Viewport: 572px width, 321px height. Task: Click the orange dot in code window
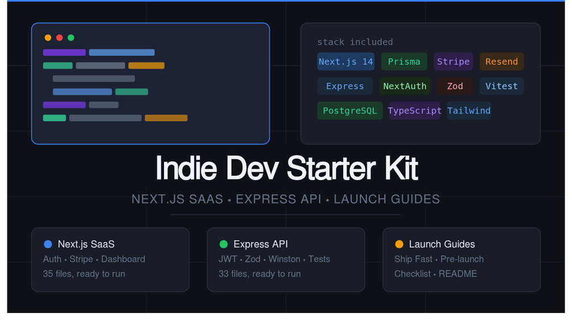pos(48,37)
